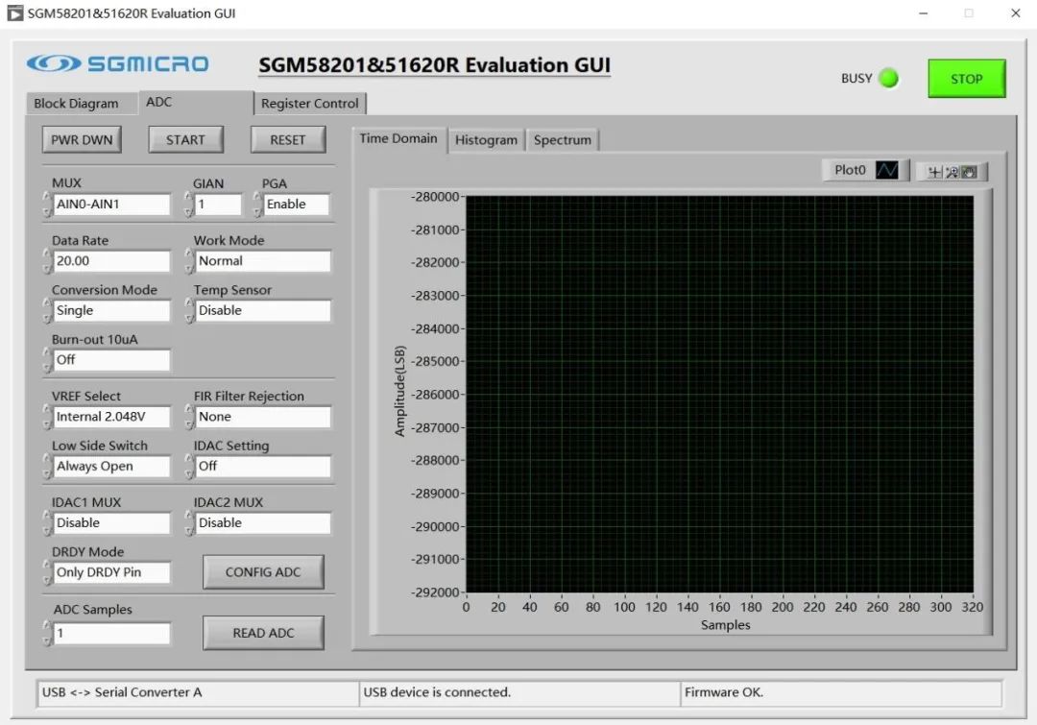
Task: Select the crosshair cursor tool on graph palette
Action: (x=934, y=172)
